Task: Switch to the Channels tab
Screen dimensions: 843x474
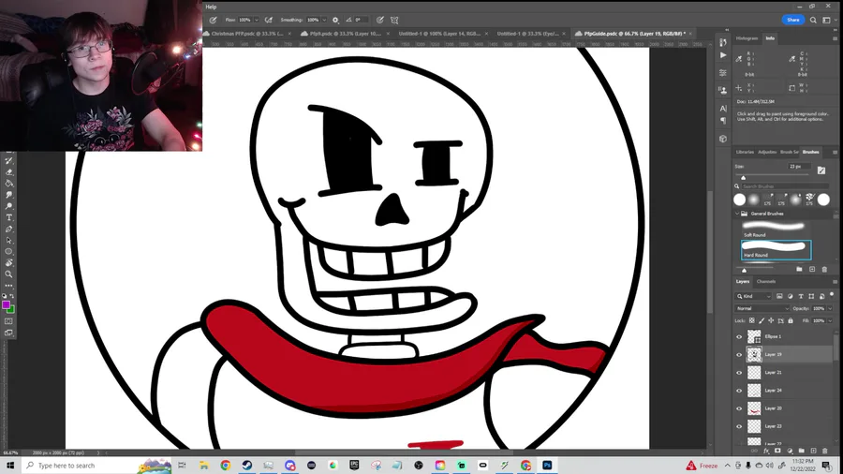Action: [766, 282]
